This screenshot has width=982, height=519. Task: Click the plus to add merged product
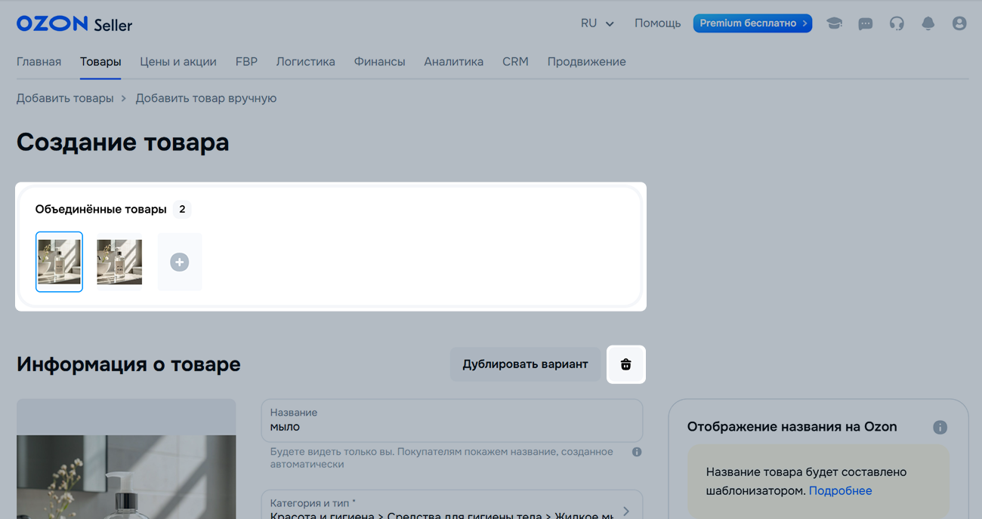[179, 262]
